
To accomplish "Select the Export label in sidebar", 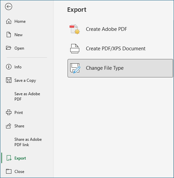I will (20, 158).
